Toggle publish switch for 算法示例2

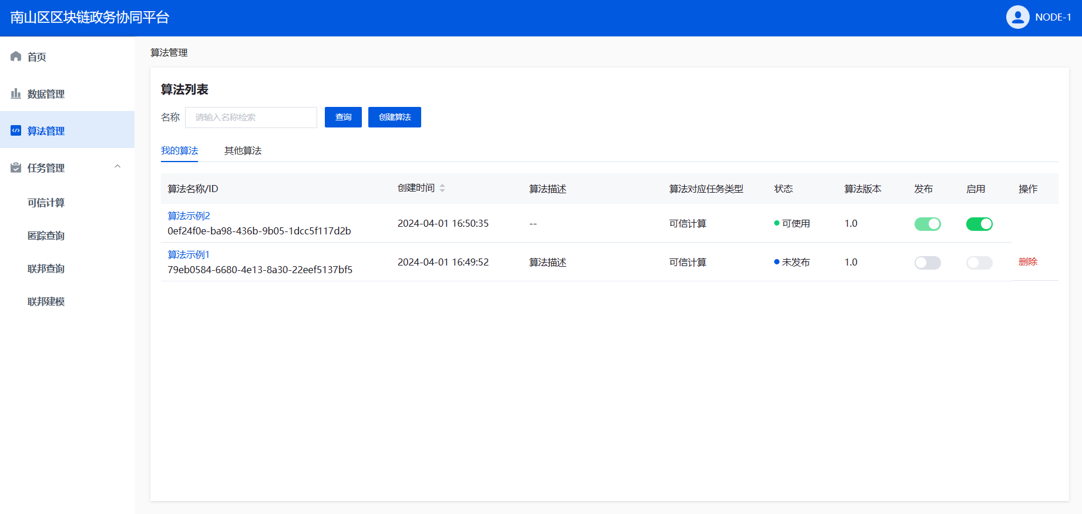click(x=928, y=224)
